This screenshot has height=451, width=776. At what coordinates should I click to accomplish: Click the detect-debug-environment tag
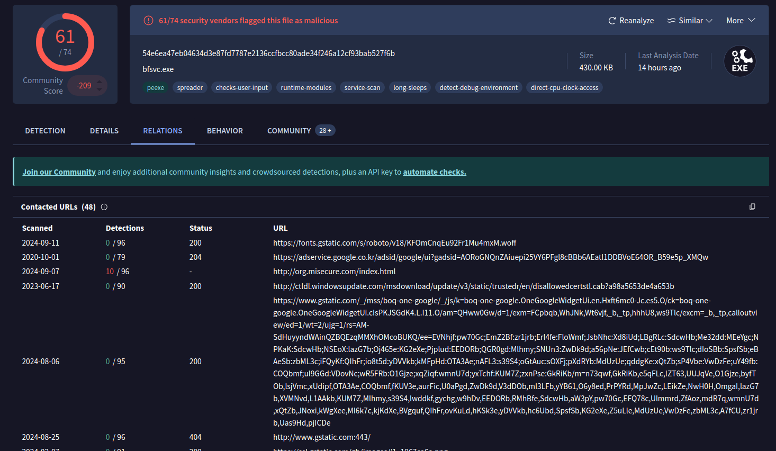(479, 88)
